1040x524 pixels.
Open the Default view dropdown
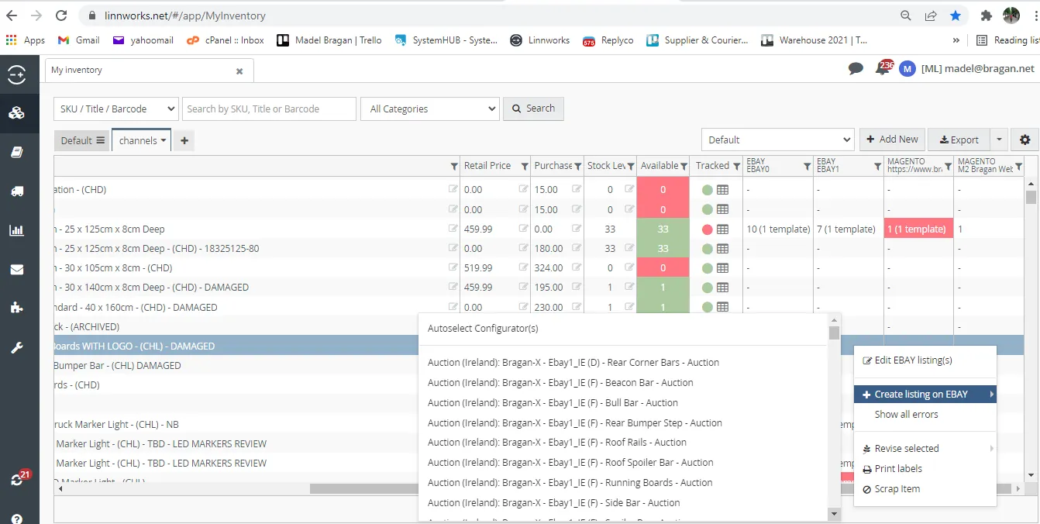pyautogui.click(x=778, y=140)
